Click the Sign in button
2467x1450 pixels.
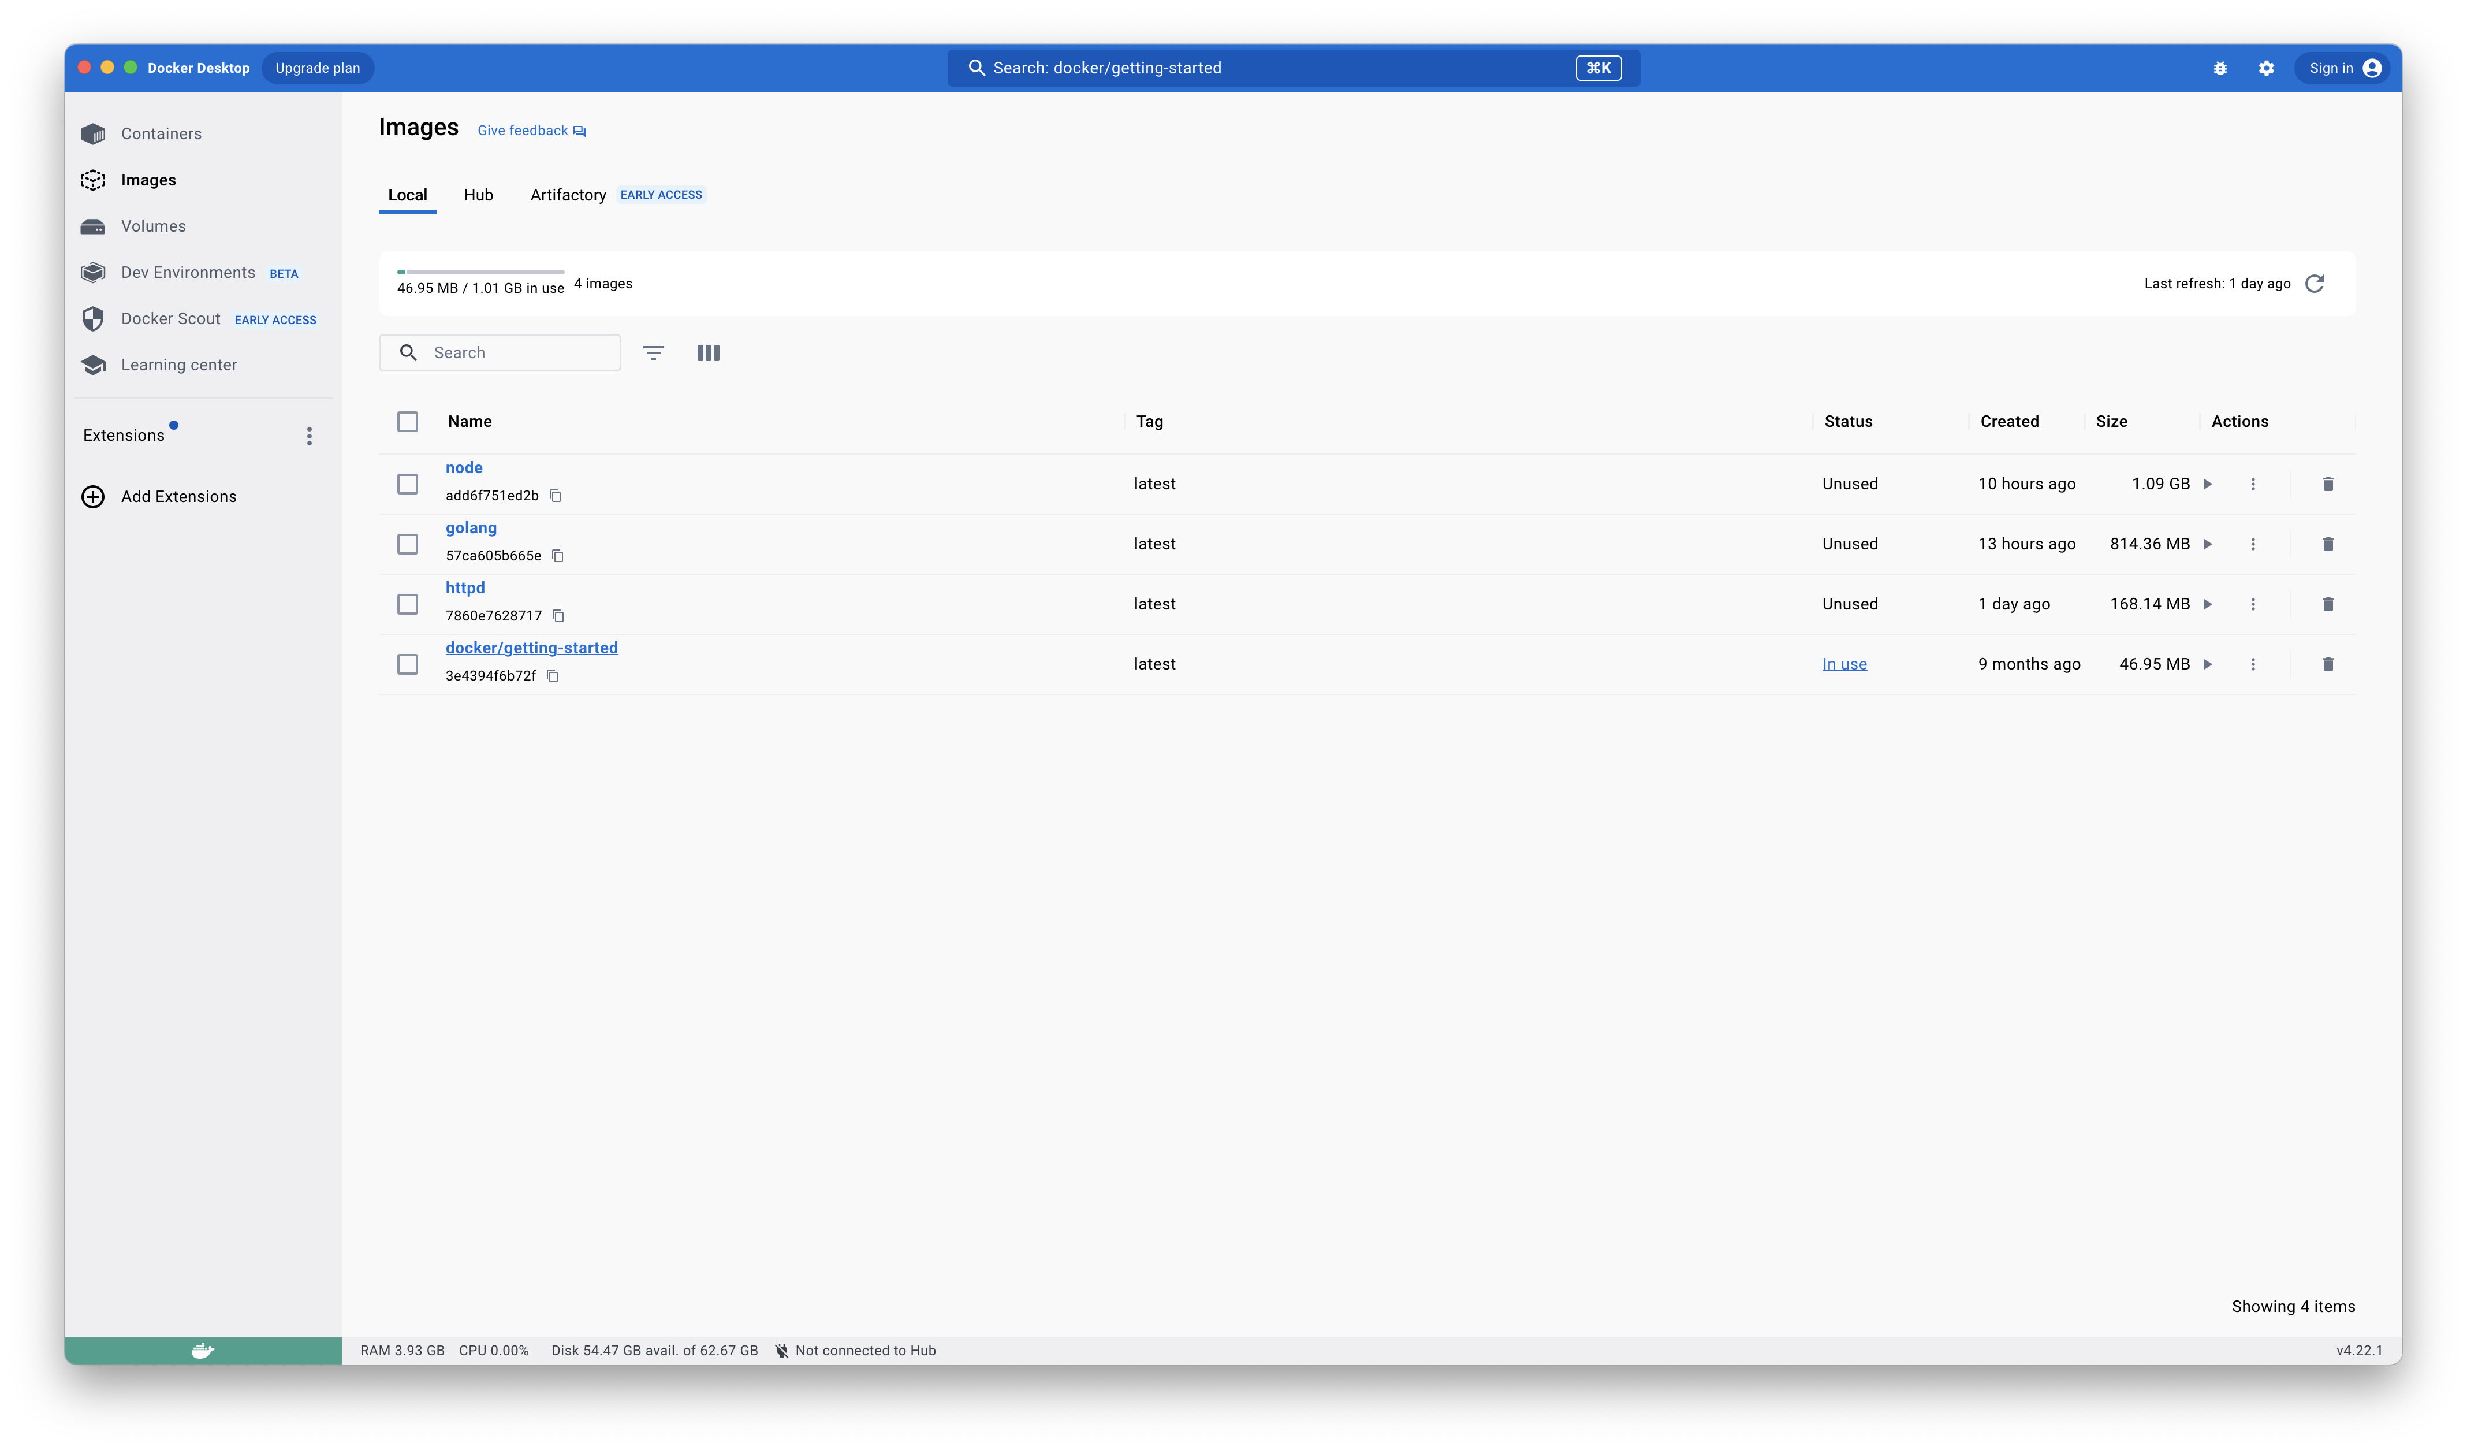(x=2342, y=69)
